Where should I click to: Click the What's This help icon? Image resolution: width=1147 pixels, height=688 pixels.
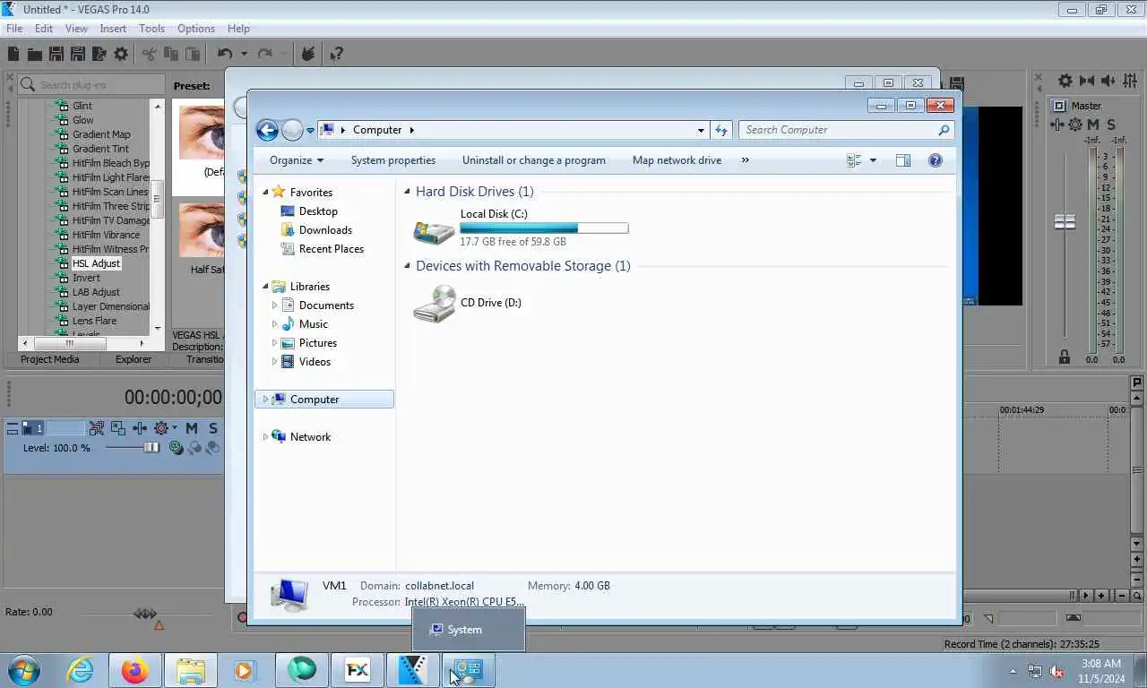point(336,54)
